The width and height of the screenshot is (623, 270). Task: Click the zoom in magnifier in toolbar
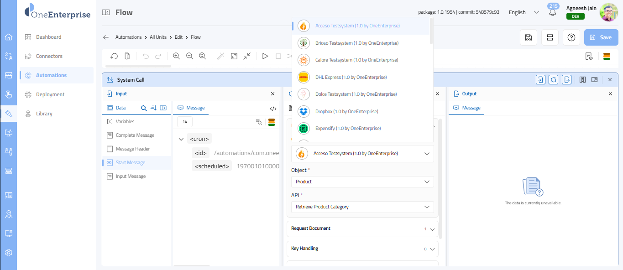coord(176,56)
